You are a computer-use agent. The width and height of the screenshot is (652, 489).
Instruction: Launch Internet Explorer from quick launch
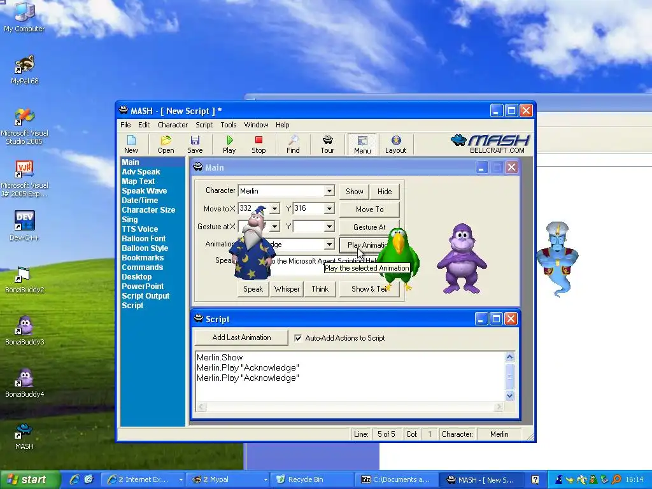point(75,479)
